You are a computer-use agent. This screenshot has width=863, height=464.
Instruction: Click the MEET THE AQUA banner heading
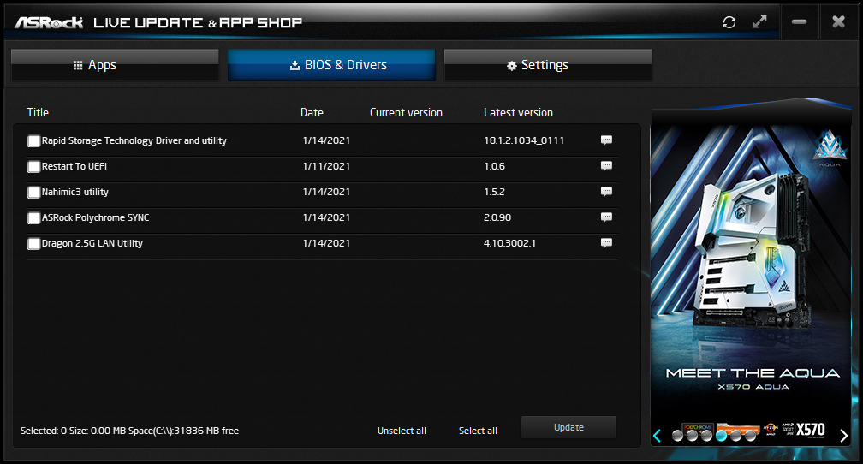tap(753, 373)
